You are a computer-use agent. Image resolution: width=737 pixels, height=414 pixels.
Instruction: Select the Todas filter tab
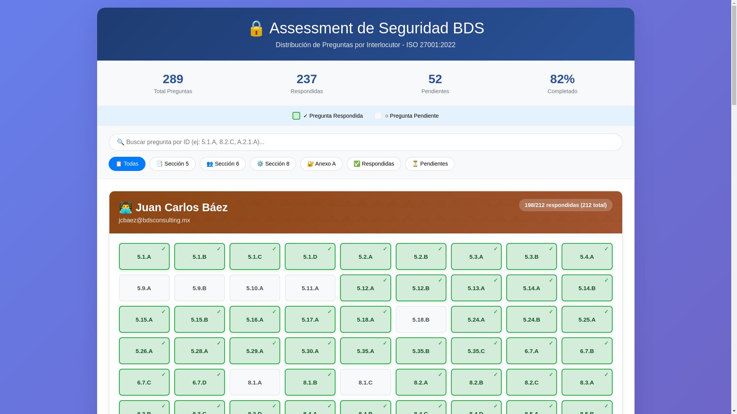(x=127, y=164)
